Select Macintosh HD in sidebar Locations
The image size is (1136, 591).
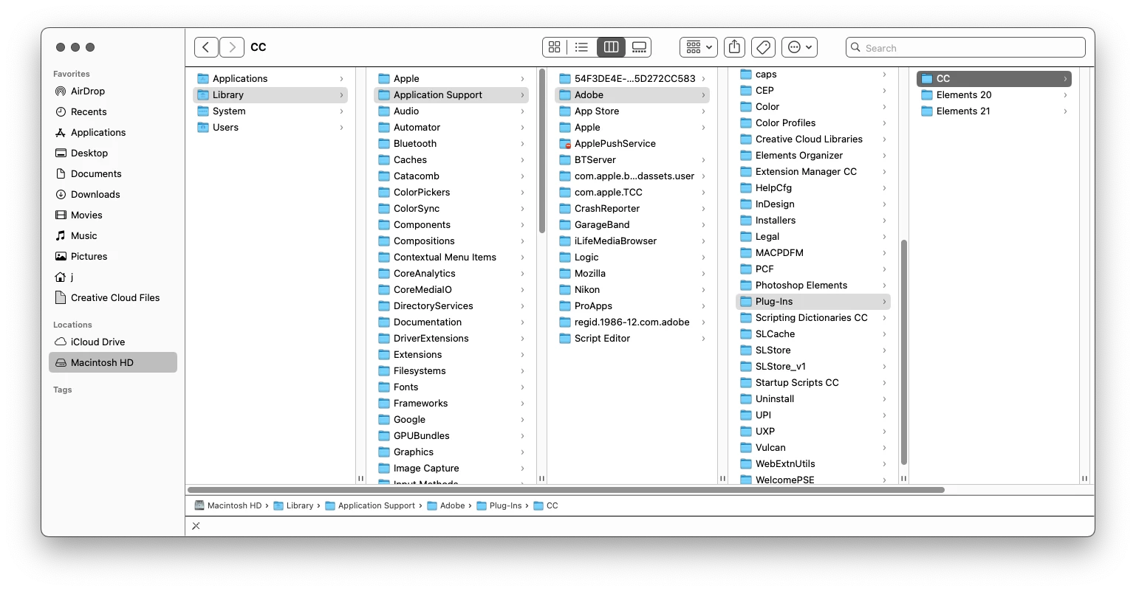[x=113, y=363]
